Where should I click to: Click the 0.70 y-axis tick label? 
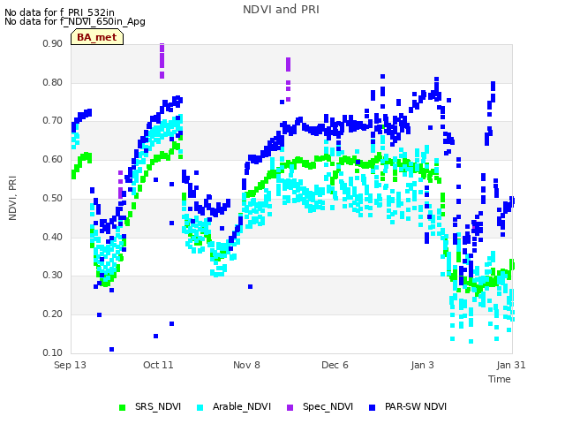[x=53, y=121]
